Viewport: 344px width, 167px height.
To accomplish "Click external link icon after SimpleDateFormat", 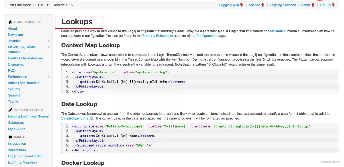I will click(92, 118).
